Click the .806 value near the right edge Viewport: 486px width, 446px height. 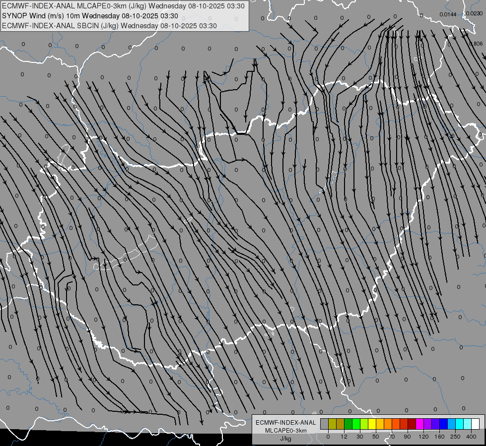point(477,44)
